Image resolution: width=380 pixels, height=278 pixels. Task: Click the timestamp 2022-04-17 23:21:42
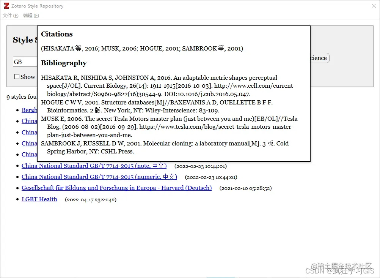(91, 200)
